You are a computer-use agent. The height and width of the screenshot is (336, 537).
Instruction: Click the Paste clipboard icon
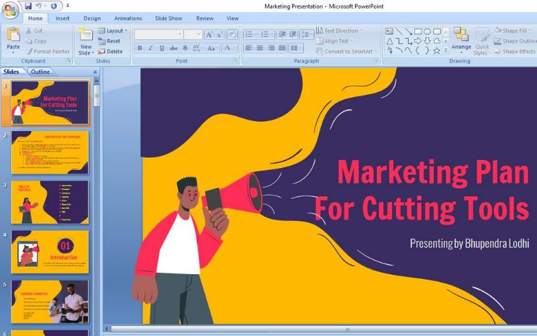tap(13, 35)
